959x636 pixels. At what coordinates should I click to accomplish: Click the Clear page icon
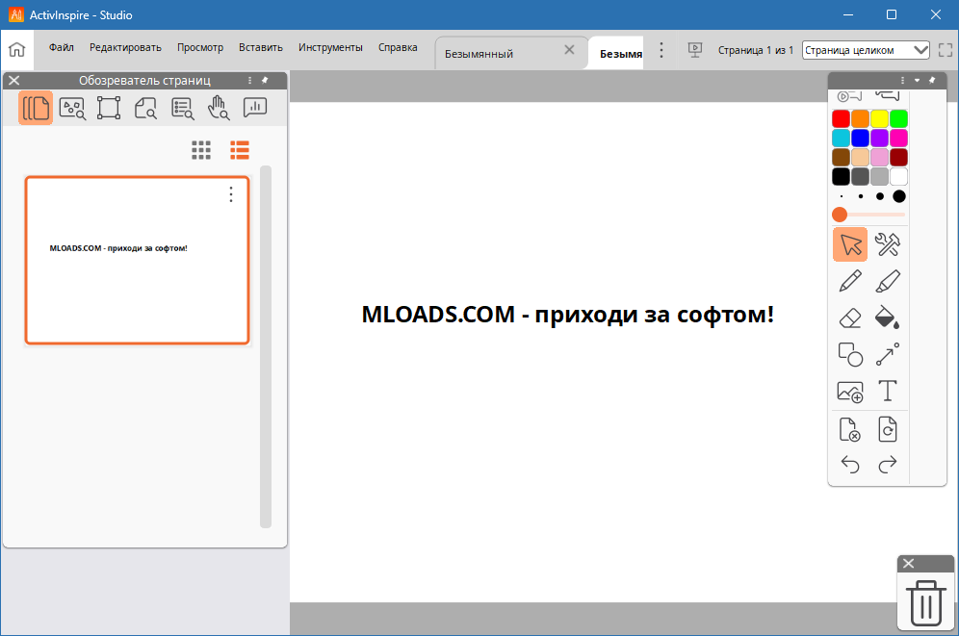[850, 429]
